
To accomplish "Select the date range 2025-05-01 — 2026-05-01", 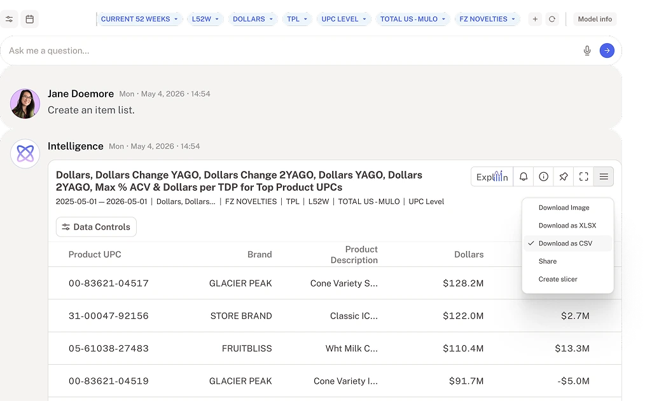I will coord(102,201).
